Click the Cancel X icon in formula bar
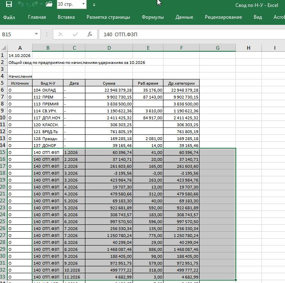 (61, 34)
